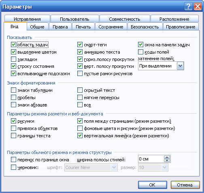Image resolution: width=204 pixels, height=193 pixels.
Task: Decrease ширина полосы стилей with down arrow
Action: tap(167, 160)
